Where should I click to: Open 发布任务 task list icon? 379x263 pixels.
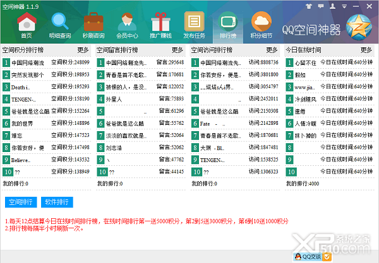click(x=195, y=21)
